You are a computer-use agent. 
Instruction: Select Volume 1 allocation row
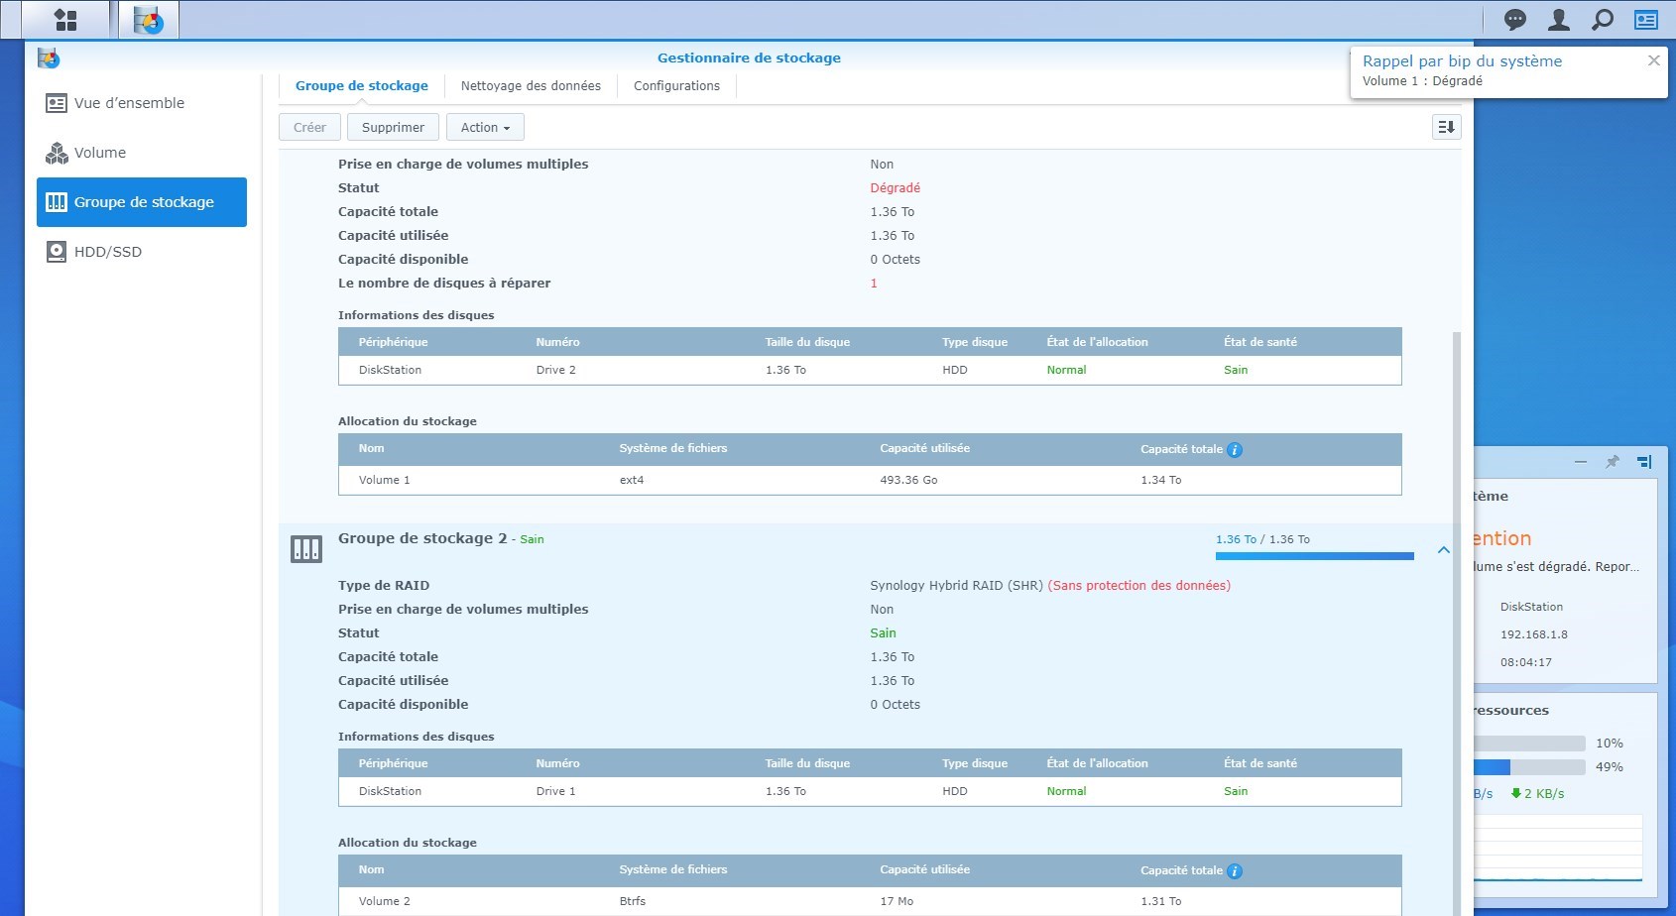point(870,480)
